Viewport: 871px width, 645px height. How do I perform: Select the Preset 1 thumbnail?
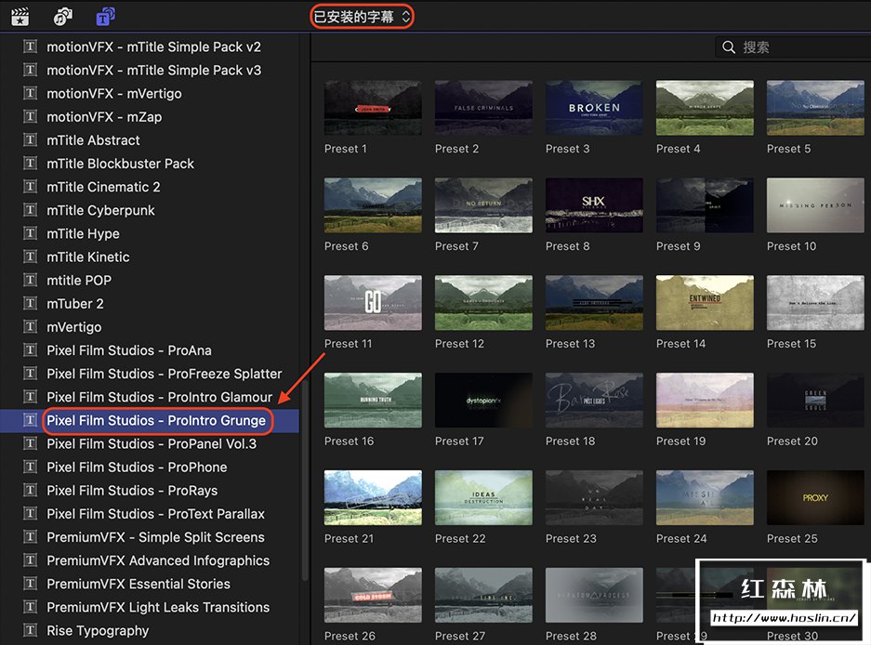(373, 108)
